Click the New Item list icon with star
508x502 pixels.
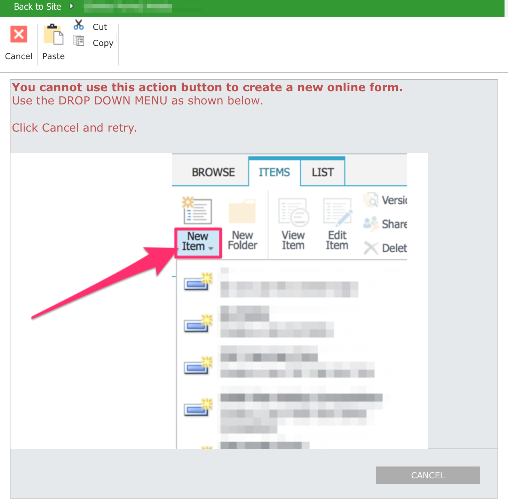[x=197, y=211]
